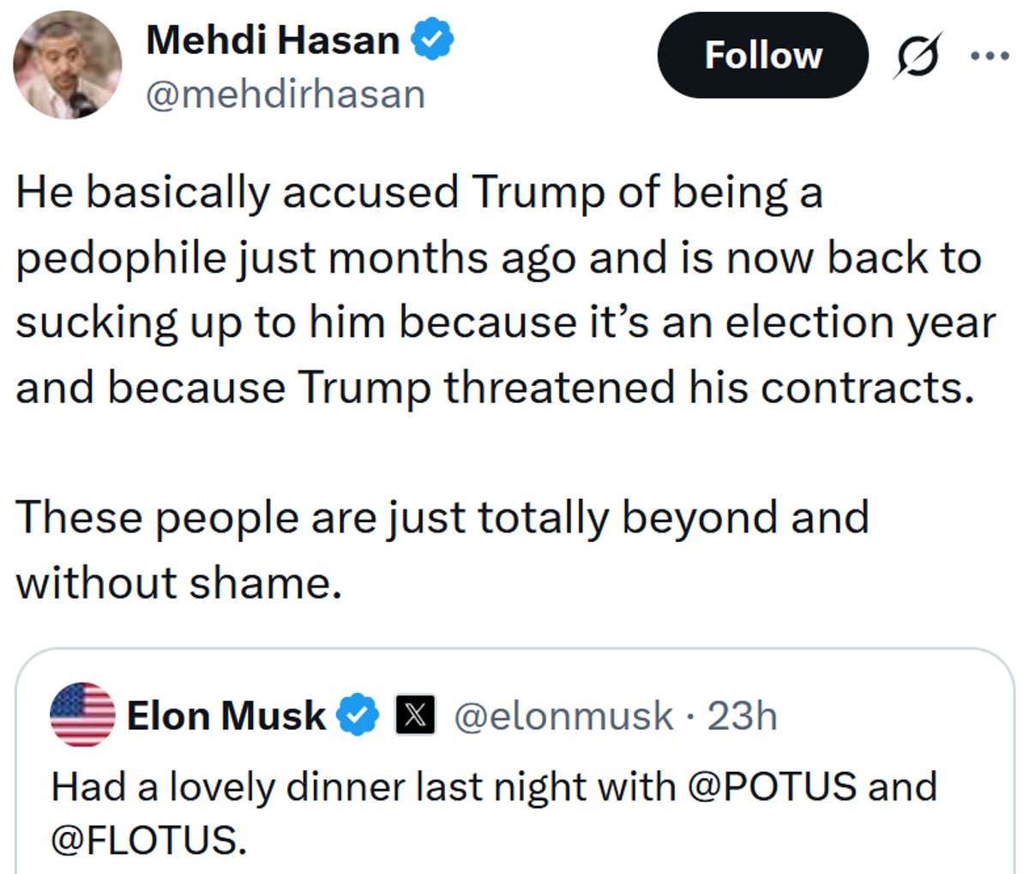
Task: Click Mehdi Hasan's blue verification badge
Action: [x=431, y=37]
